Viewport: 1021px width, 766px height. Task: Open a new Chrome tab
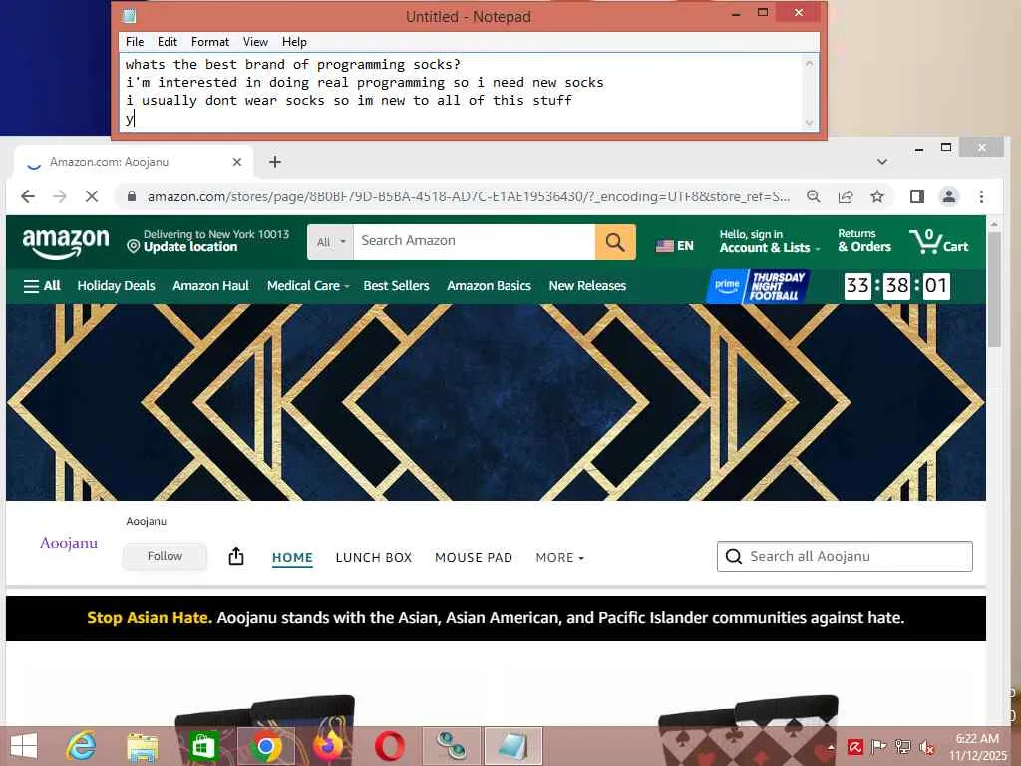coord(275,162)
